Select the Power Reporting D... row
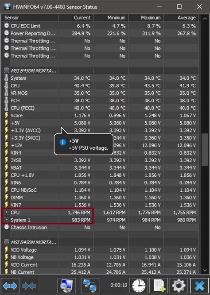 pos(100,33)
